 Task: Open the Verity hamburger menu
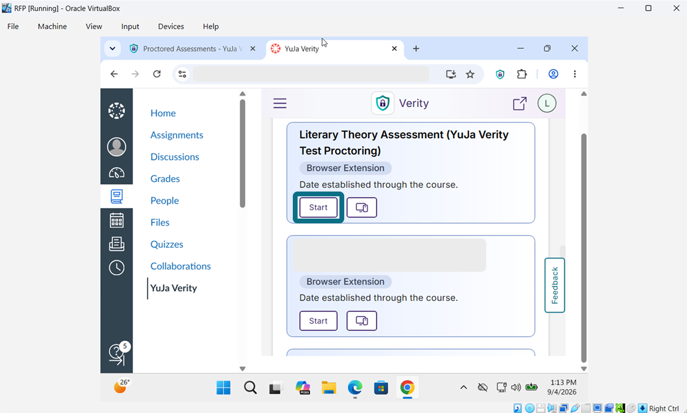pyautogui.click(x=280, y=103)
